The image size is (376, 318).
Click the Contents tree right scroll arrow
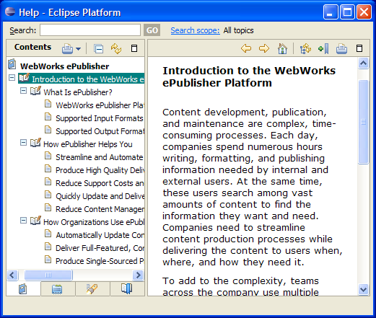click(x=138, y=275)
